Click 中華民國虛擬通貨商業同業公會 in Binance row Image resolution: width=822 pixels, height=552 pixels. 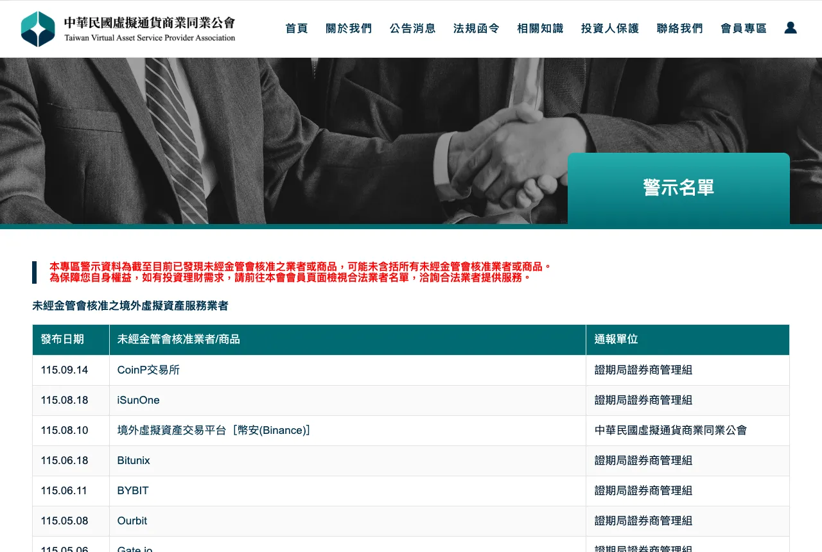click(x=670, y=430)
